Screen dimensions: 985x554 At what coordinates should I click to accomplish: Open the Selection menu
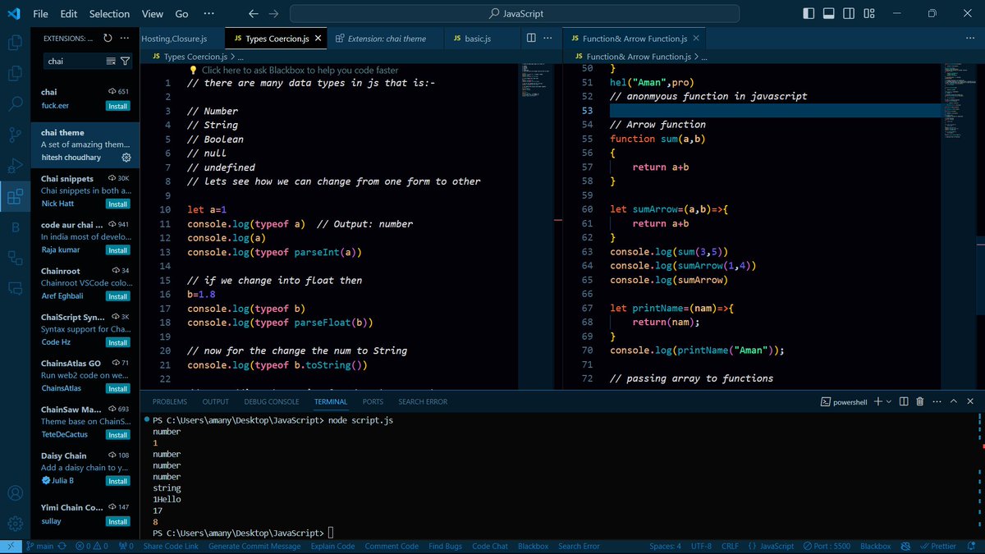109,13
